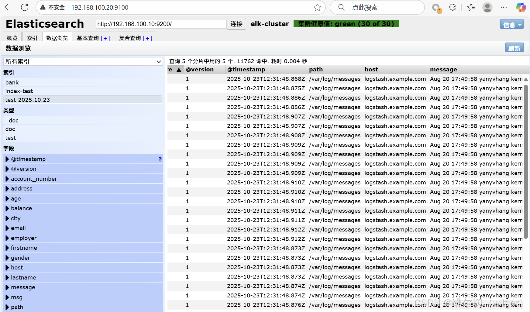Open the user profile avatar
Screen dimensions: 530x312
pos(487,7)
